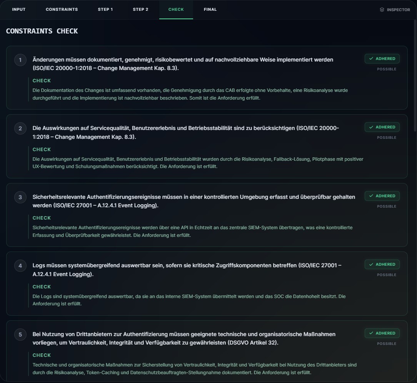This screenshot has height=383, width=417.
Task: Select ADHERED status for SIEM constraint 3
Action: pyautogui.click(x=382, y=196)
